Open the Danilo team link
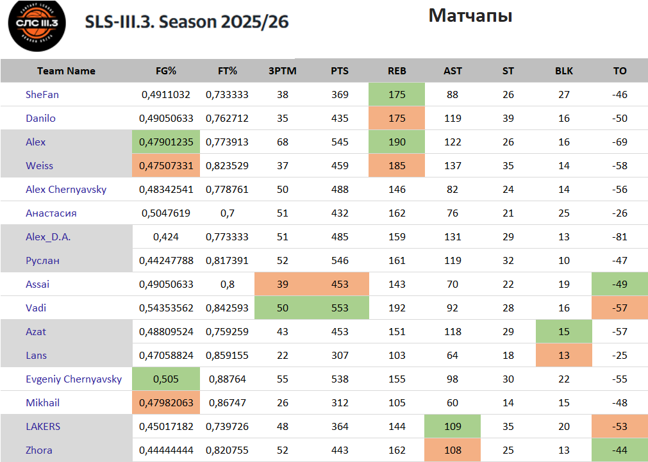Viewport: 648px width, 462px height. (x=40, y=119)
